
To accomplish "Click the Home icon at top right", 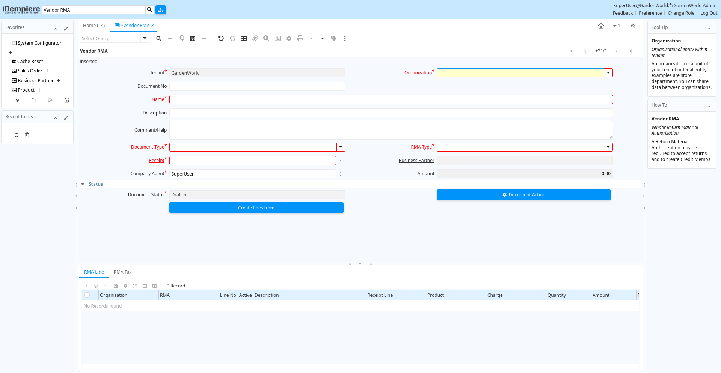I will pos(601,26).
